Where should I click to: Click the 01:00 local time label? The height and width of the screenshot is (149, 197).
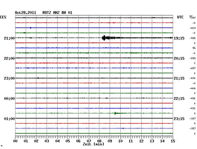[x=9, y=119]
